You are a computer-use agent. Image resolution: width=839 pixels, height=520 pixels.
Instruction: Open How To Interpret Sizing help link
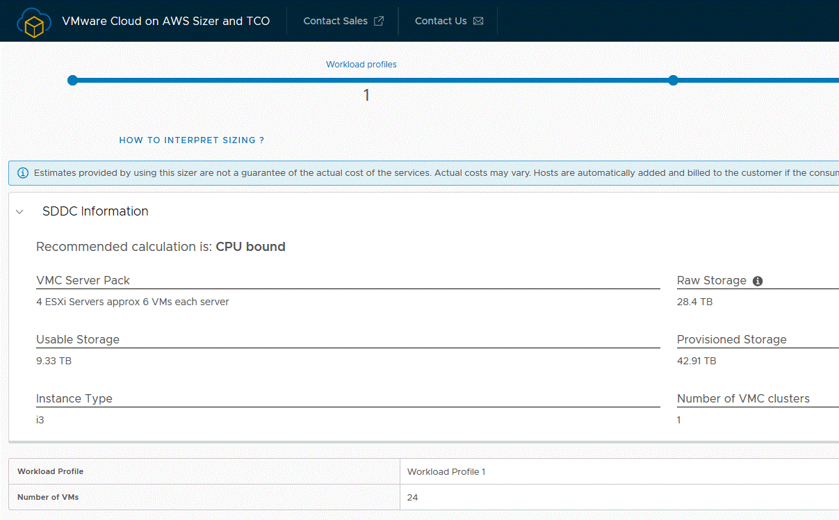click(192, 140)
